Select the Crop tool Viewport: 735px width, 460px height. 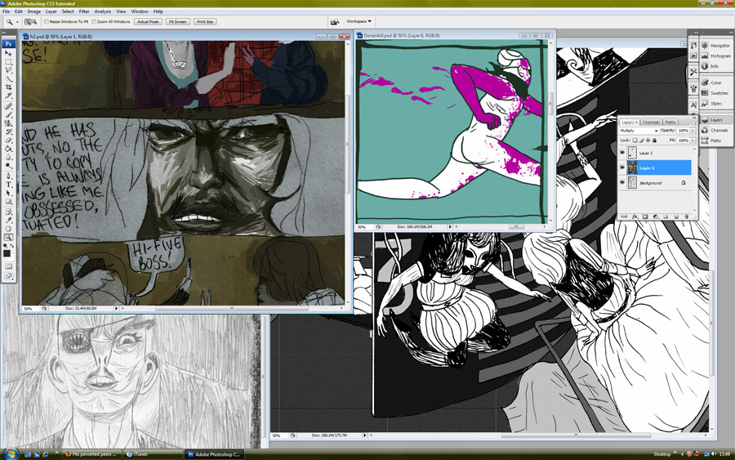click(x=8, y=87)
